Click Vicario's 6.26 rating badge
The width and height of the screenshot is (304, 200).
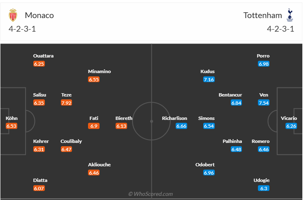[291, 126]
